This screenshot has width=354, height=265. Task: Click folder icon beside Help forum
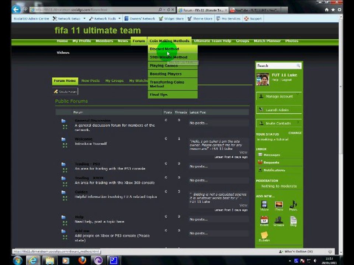63,217
